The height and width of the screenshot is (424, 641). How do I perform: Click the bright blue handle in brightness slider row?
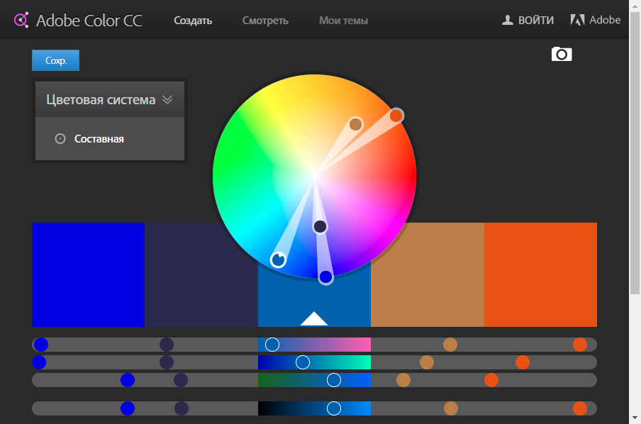[x=128, y=408]
